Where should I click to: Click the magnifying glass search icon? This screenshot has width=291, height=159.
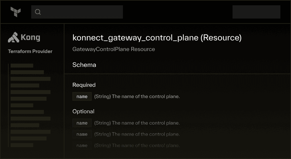click(x=38, y=12)
